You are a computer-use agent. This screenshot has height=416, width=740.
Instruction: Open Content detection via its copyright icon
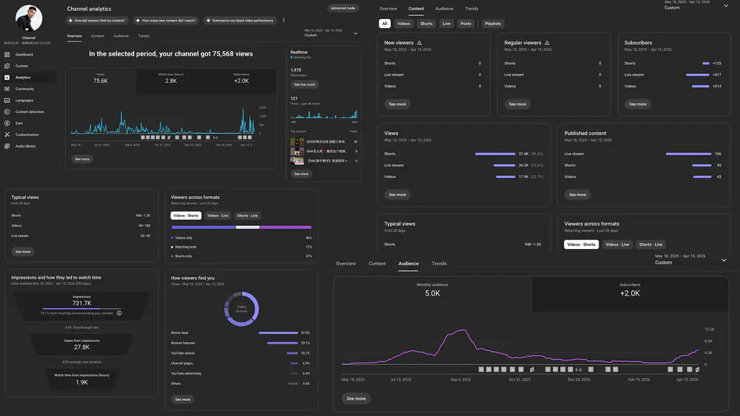pyautogui.click(x=7, y=112)
